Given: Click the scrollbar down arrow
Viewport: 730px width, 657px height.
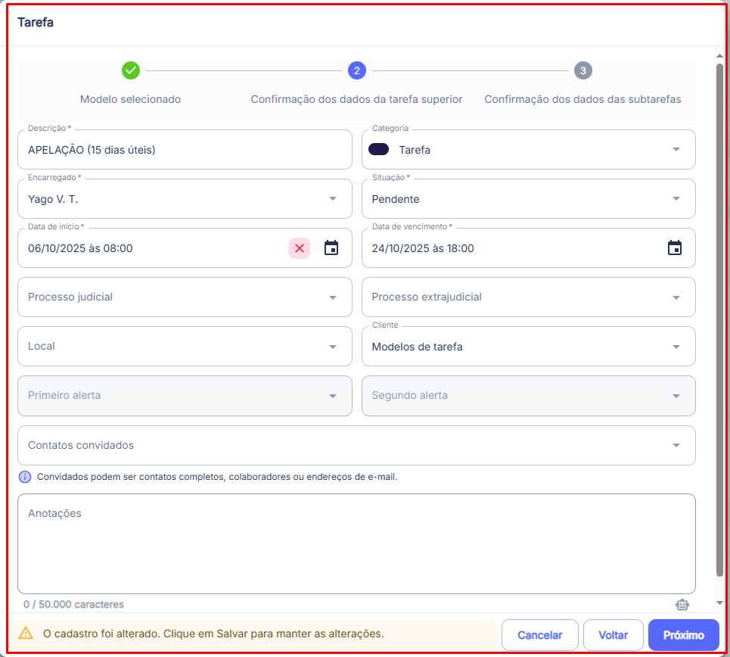Looking at the screenshot, I should [719, 603].
